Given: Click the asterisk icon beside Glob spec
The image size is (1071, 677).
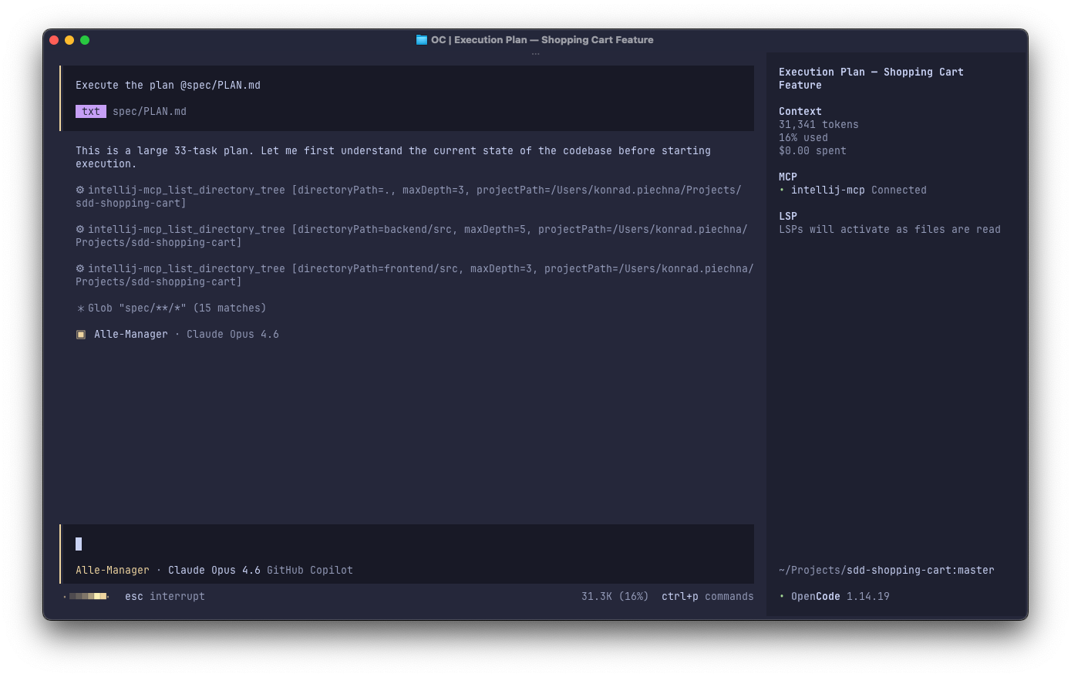Looking at the screenshot, I should [x=80, y=308].
